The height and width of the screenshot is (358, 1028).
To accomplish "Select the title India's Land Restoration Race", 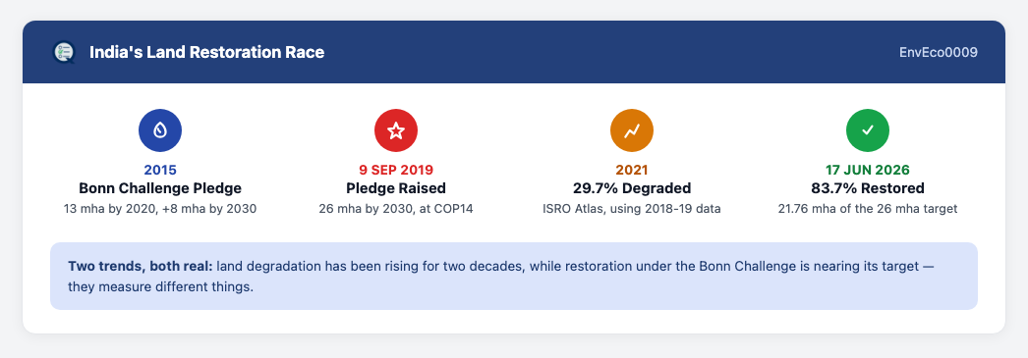I will 207,52.
